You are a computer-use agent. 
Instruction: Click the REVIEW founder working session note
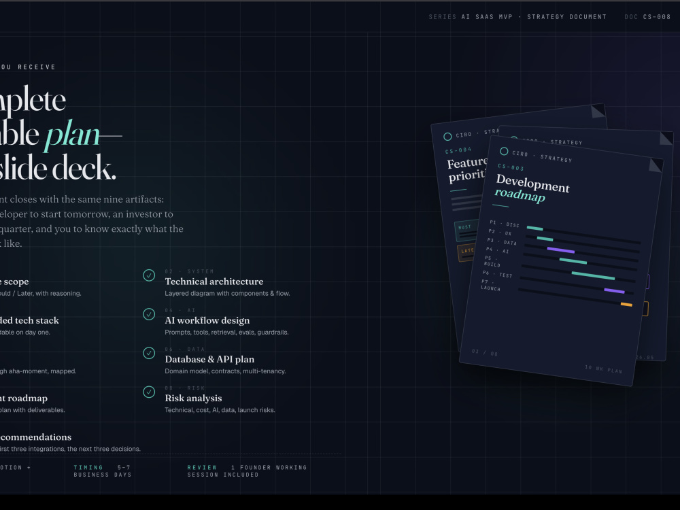point(248,471)
